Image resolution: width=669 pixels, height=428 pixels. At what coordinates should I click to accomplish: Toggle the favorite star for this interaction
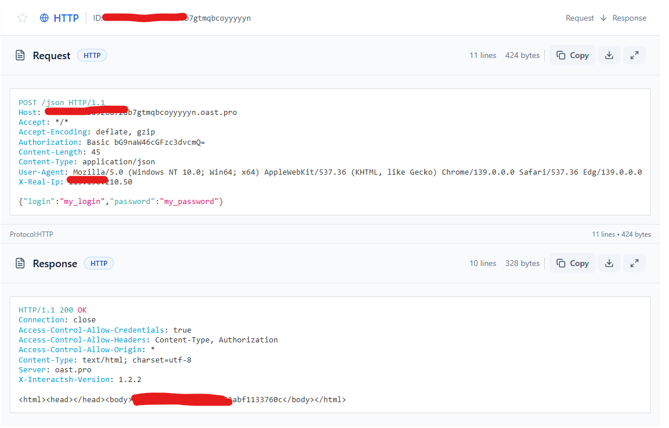[x=22, y=17]
